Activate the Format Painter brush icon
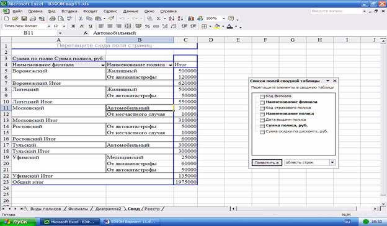 111,19
